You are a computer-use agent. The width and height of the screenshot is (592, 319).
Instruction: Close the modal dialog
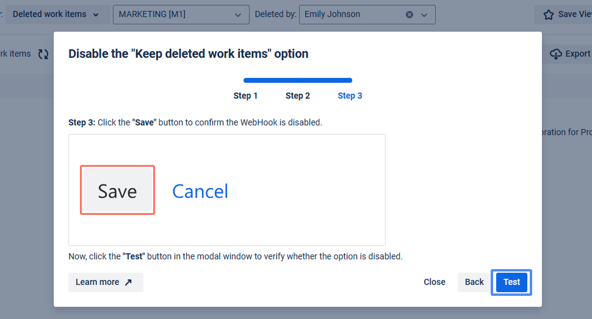click(x=435, y=282)
